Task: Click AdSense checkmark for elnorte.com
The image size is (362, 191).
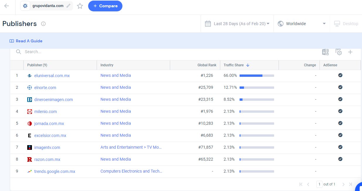Action: coord(340,87)
